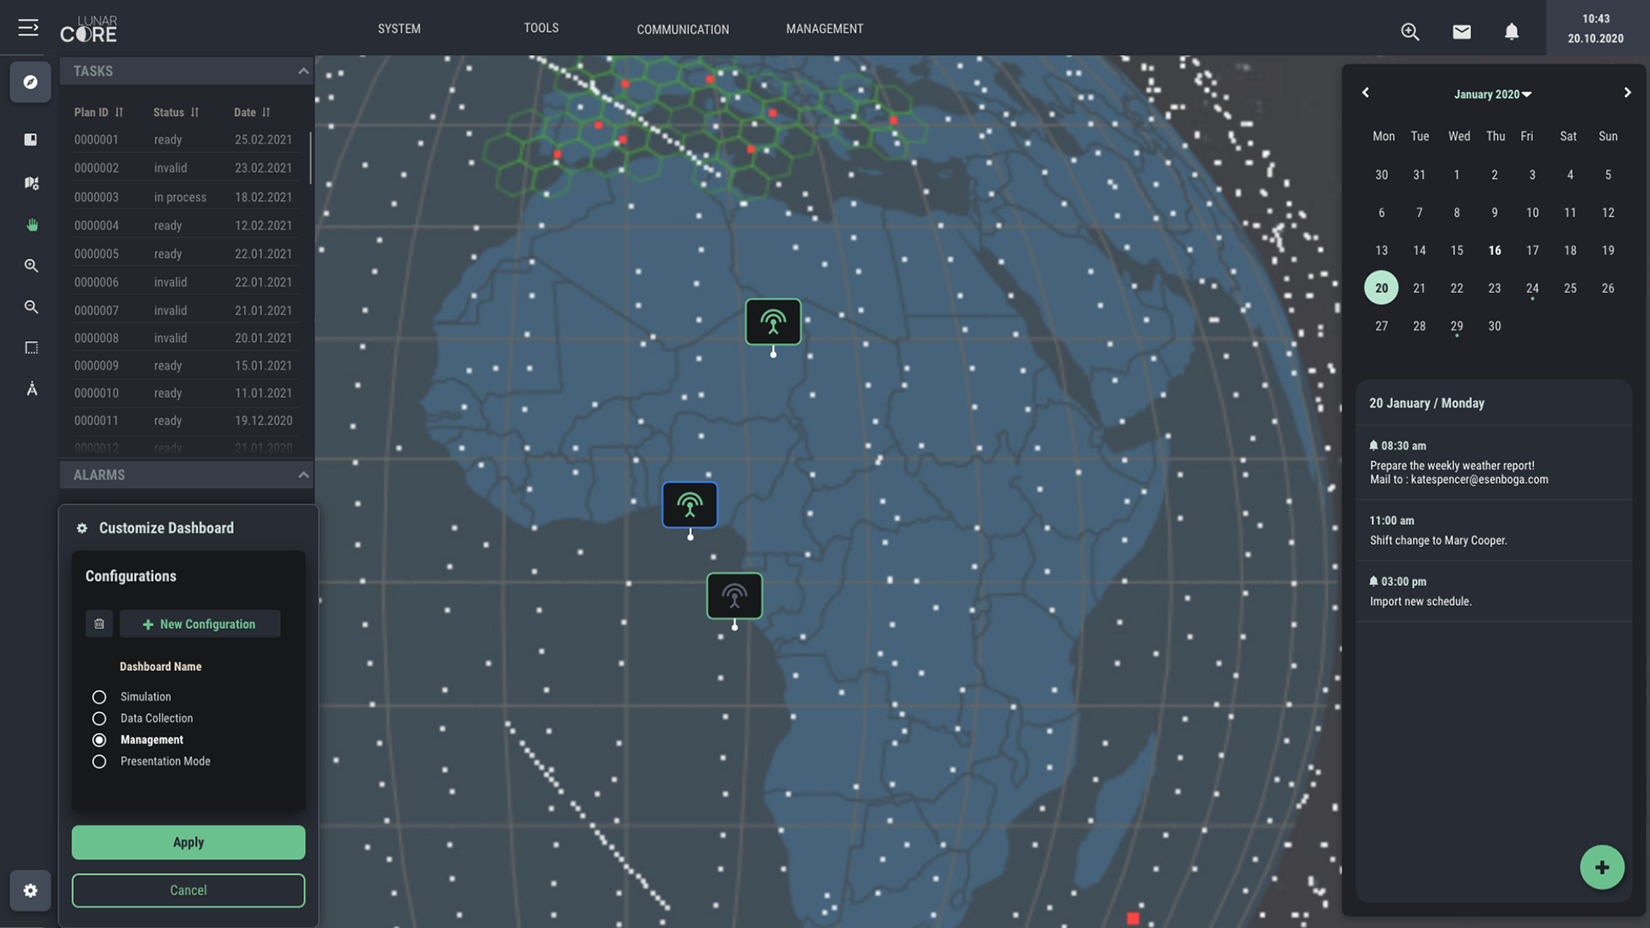Select calendar day 24
The height and width of the screenshot is (928, 1650).
point(1532,289)
